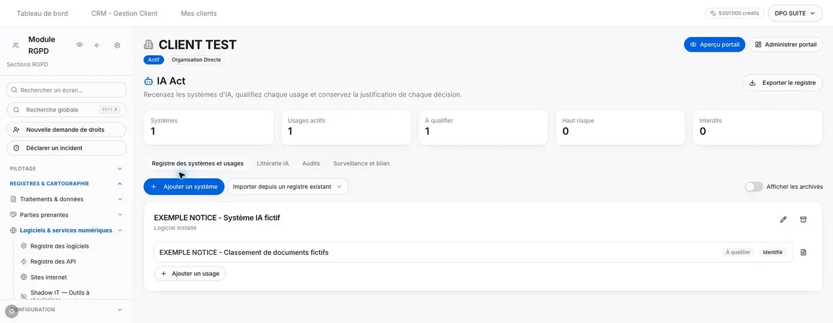Click the robot icon beside IA Act
The image size is (833, 323).
149,81
